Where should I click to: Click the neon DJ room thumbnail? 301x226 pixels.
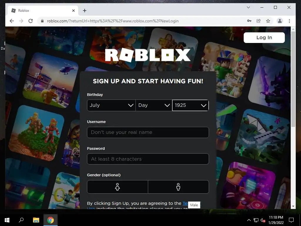coord(248,185)
